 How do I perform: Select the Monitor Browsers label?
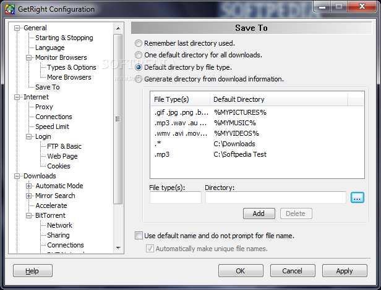pyautogui.click(x=61, y=58)
